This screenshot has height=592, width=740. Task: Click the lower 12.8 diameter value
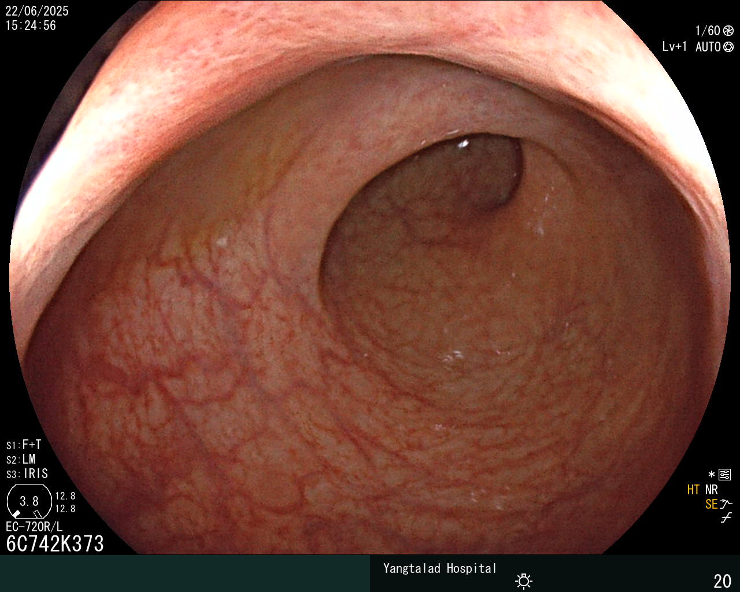click(x=65, y=509)
